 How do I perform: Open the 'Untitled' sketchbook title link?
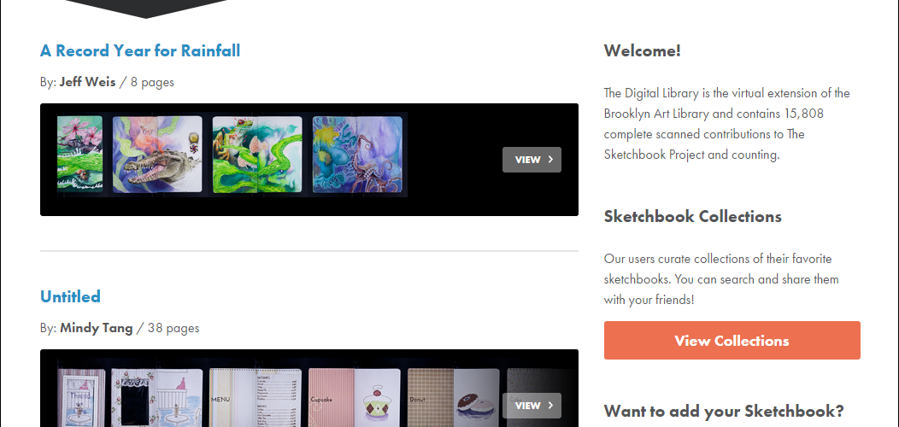coord(70,296)
